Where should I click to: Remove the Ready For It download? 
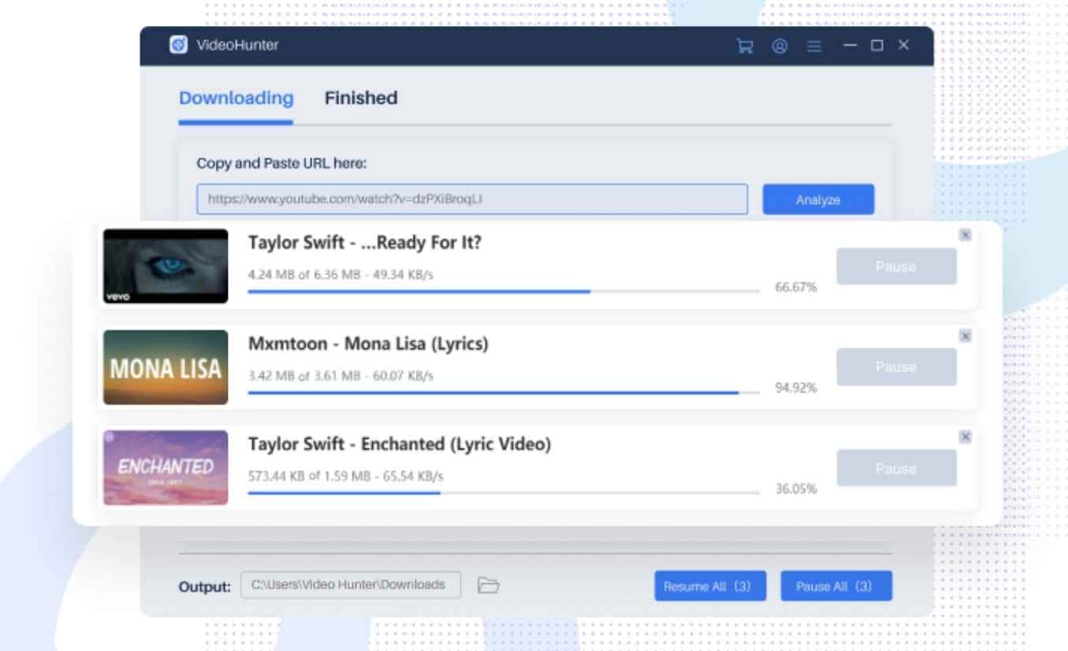click(966, 235)
